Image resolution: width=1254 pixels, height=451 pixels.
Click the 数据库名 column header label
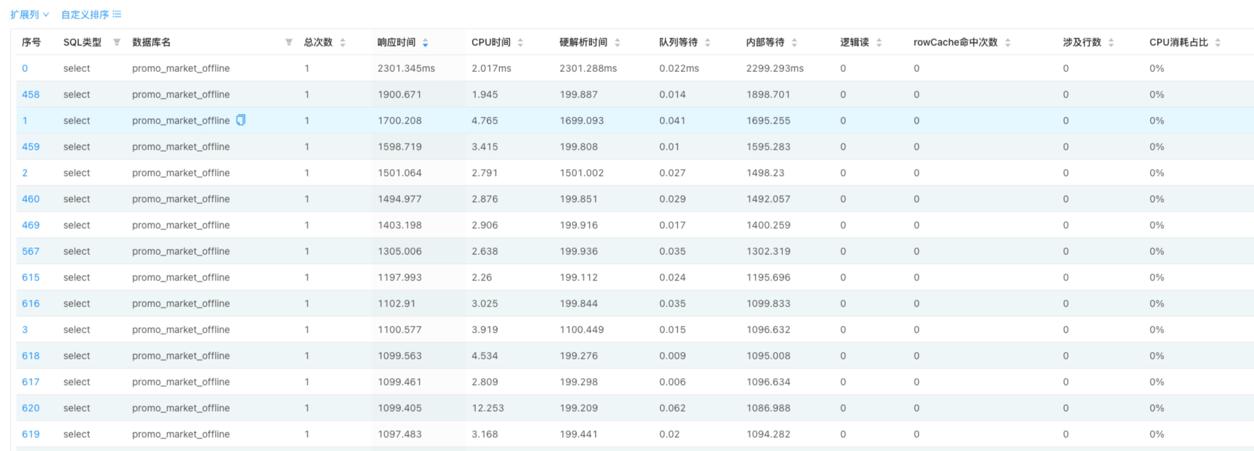(151, 42)
